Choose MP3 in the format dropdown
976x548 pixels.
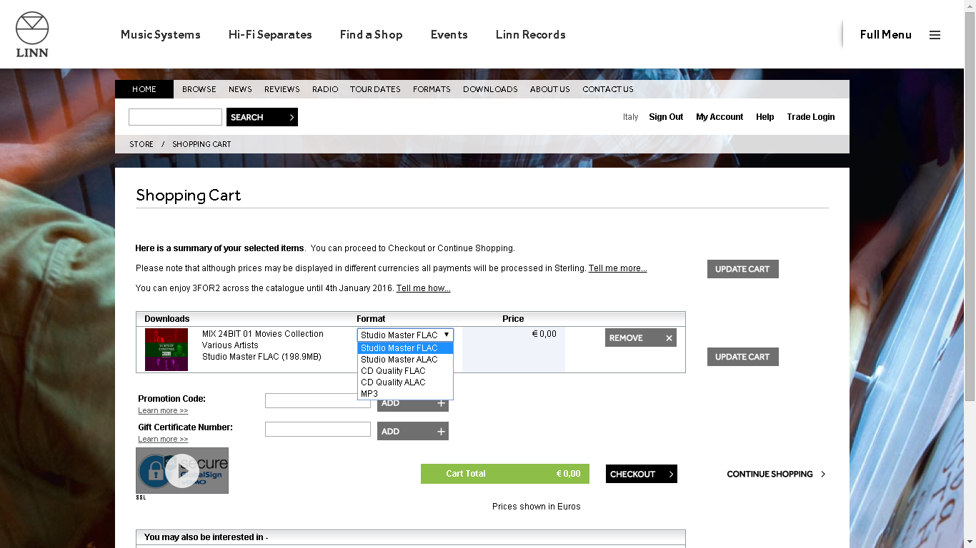369,394
